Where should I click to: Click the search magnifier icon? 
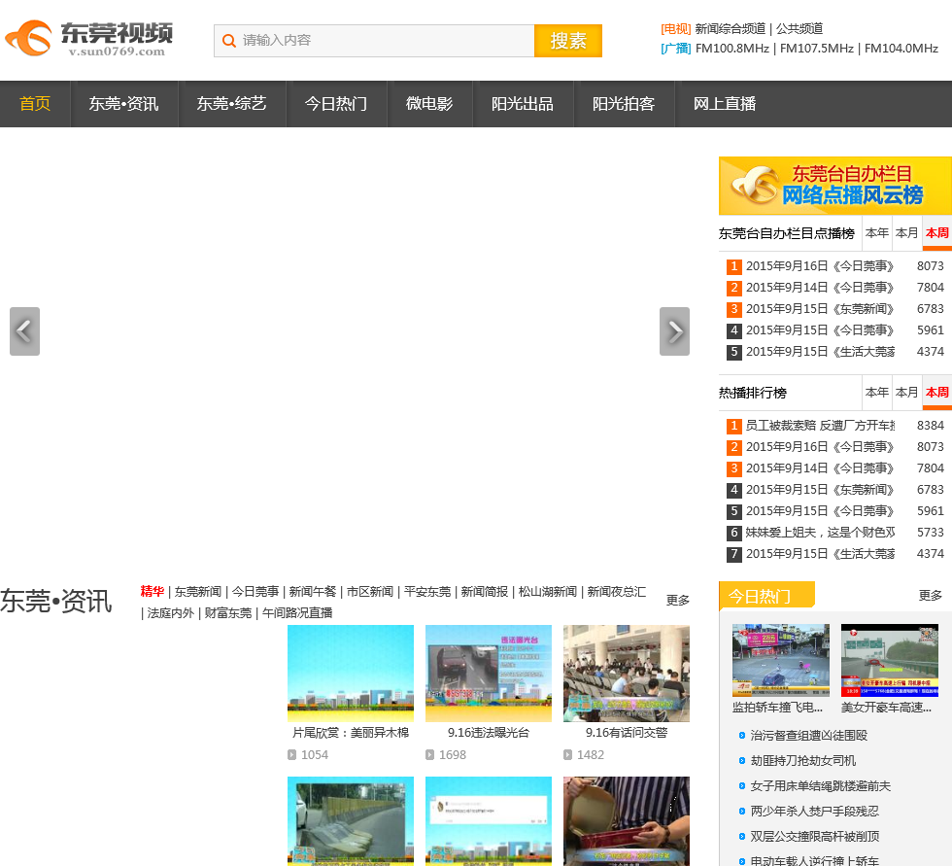pyautogui.click(x=229, y=41)
